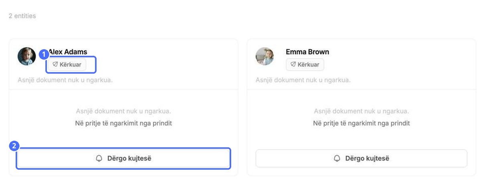The width and height of the screenshot is (481, 183).
Task: Send reminder via Dërgo kujtesë for Alex Adams
Action: (x=123, y=159)
